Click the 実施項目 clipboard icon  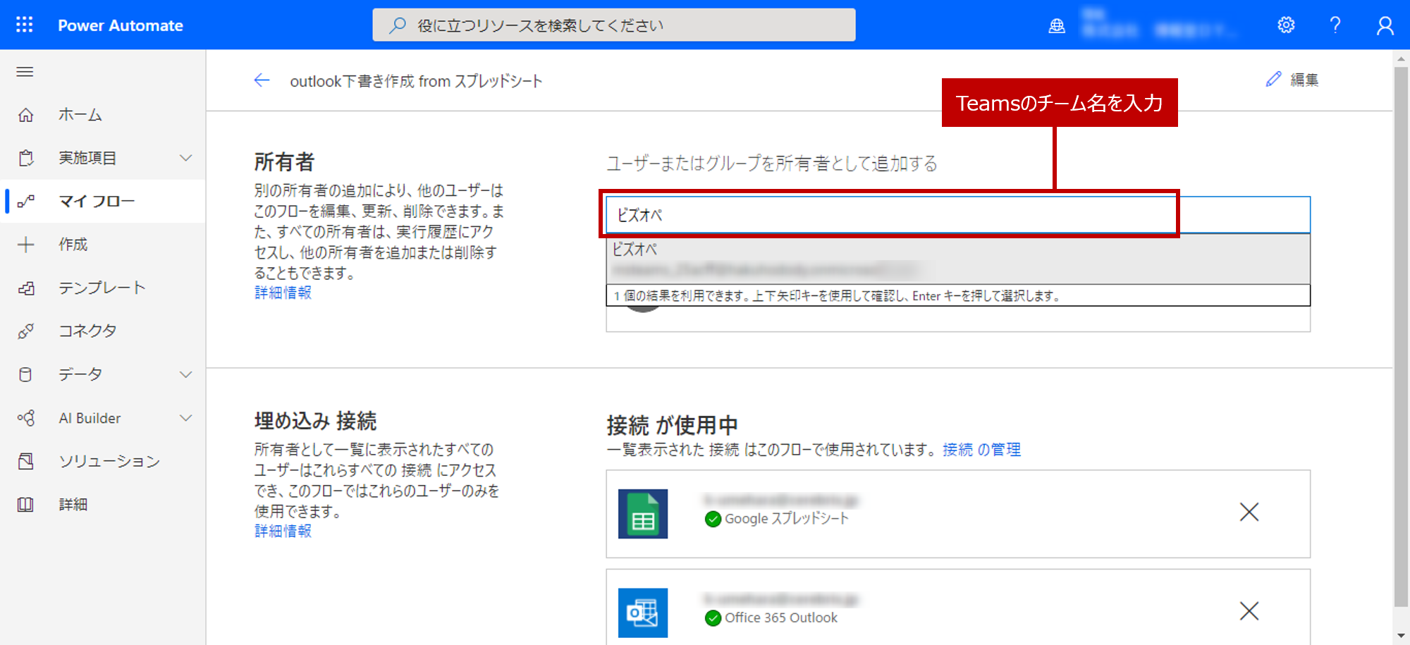tap(26, 158)
